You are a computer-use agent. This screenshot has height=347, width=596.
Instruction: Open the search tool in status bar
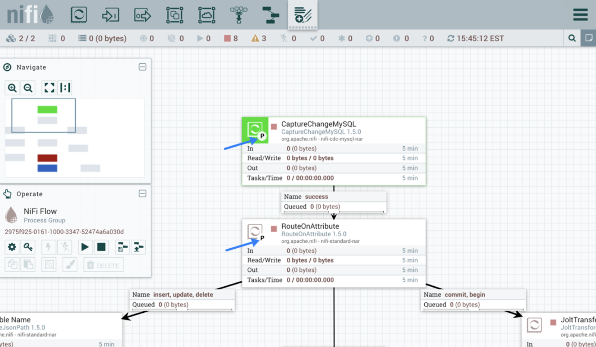coord(572,38)
